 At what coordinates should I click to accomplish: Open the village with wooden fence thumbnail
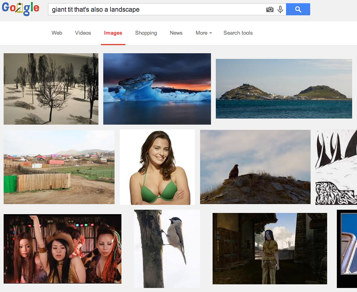click(x=59, y=167)
